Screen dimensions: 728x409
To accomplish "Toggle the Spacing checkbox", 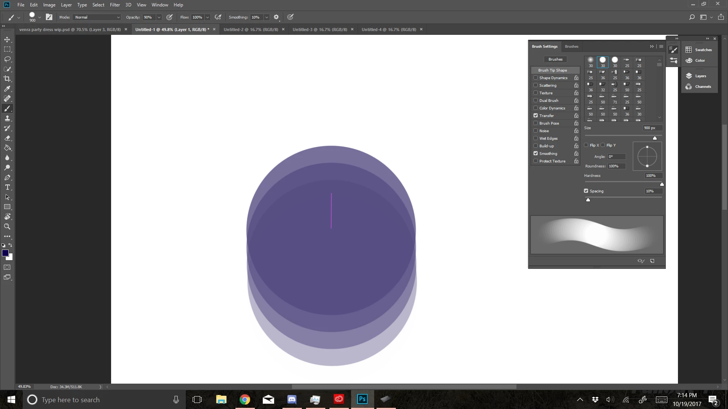I will [x=586, y=191].
